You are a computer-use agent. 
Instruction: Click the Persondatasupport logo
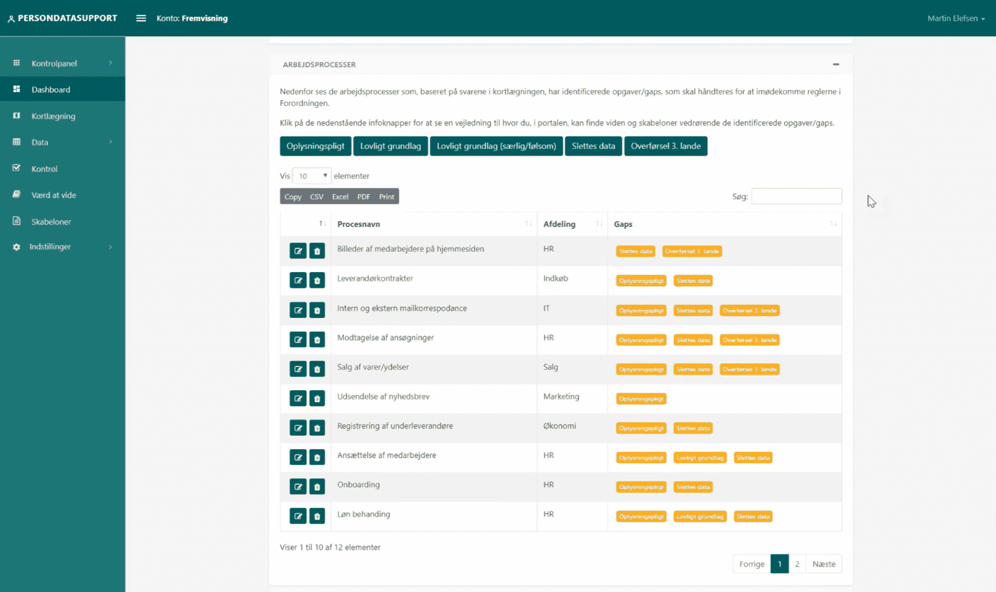tap(62, 18)
